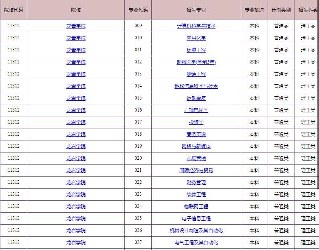The image size is (319, 250).
Task: Click 龙岩学院 link in row 013
Action: point(76,74)
